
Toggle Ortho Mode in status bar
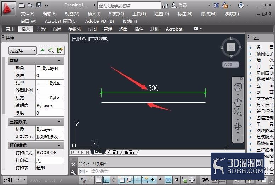pyautogui.click(x=106, y=180)
